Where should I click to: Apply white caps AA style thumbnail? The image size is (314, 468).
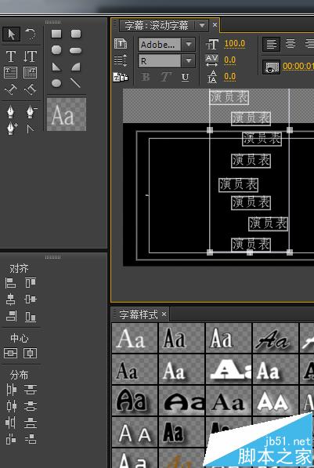[275, 401]
